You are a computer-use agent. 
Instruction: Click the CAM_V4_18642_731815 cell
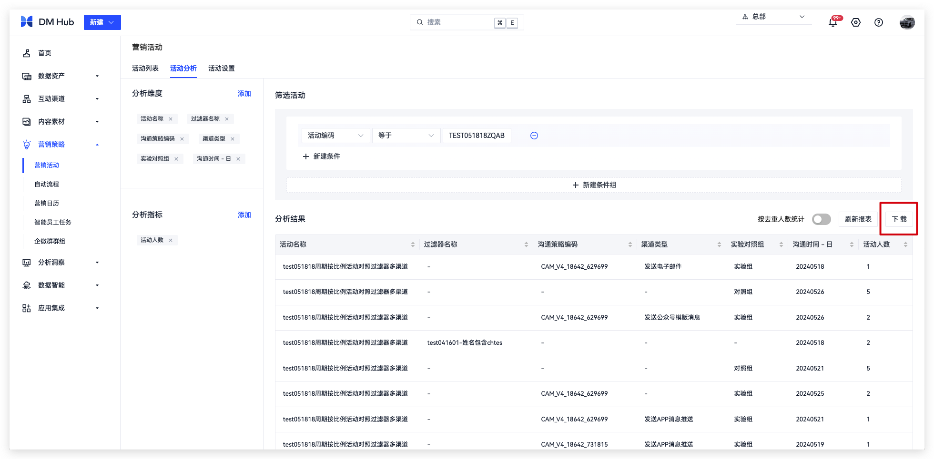tap(574, 445)
